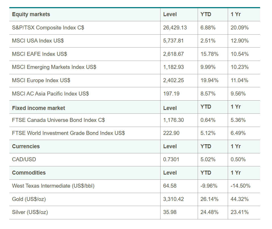Select the 'MSCI USA Index US$' label
Screen dimensions: 272x229
click(38, 41)
